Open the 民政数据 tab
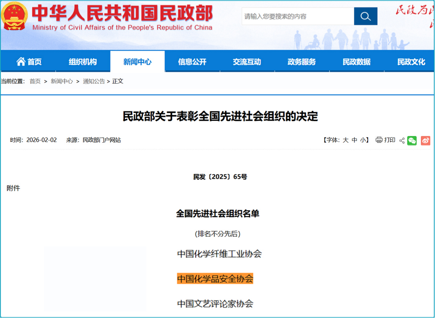 pyautogui.click(x=356, y=62)
